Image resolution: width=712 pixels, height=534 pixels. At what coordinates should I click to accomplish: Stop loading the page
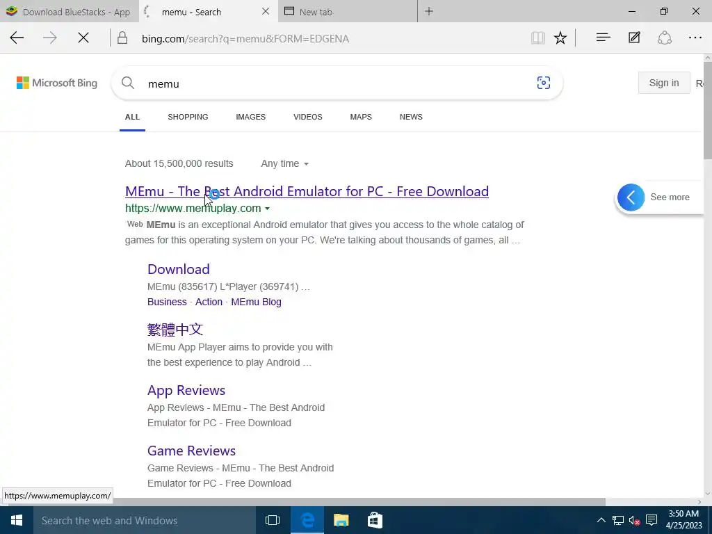83,38
